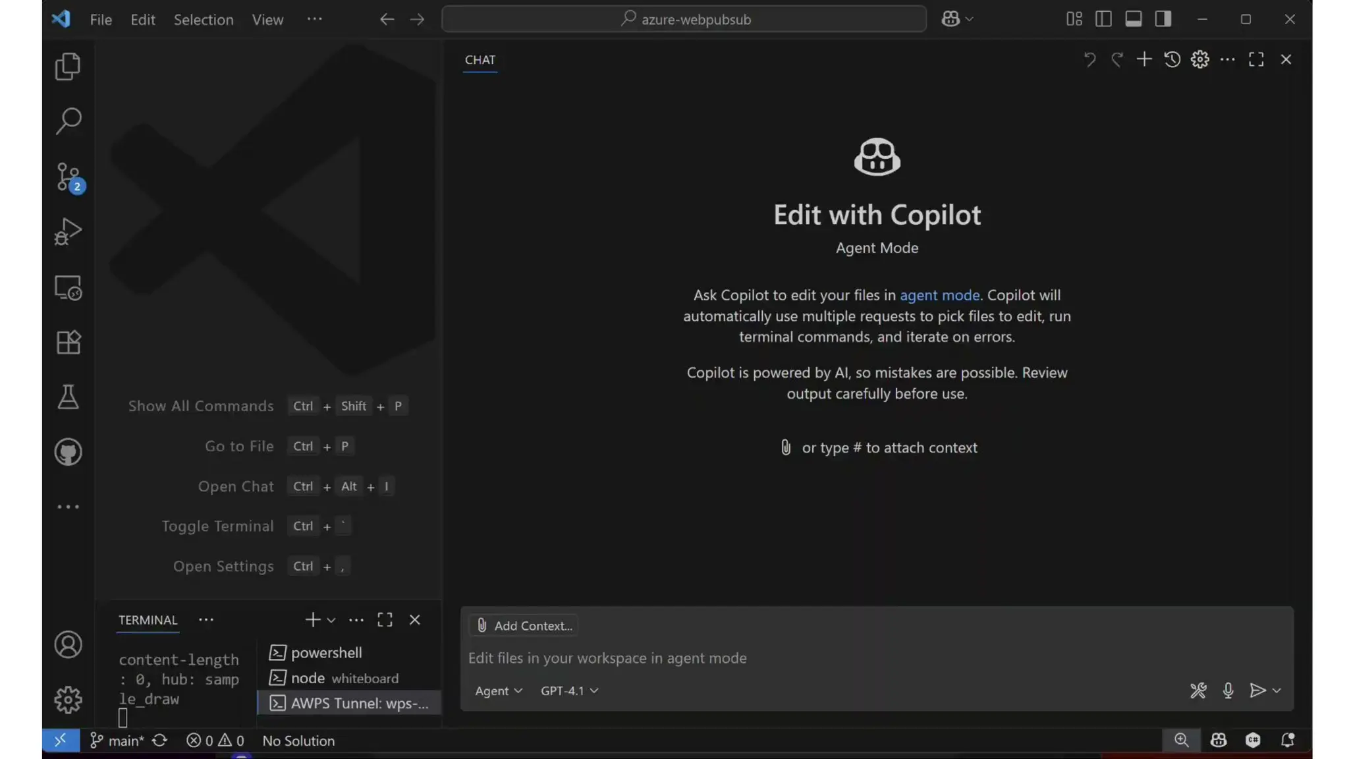The height and width of the screenshot is (759, 1349).
Task: Open the Extensions view
Action: point(68,342)
